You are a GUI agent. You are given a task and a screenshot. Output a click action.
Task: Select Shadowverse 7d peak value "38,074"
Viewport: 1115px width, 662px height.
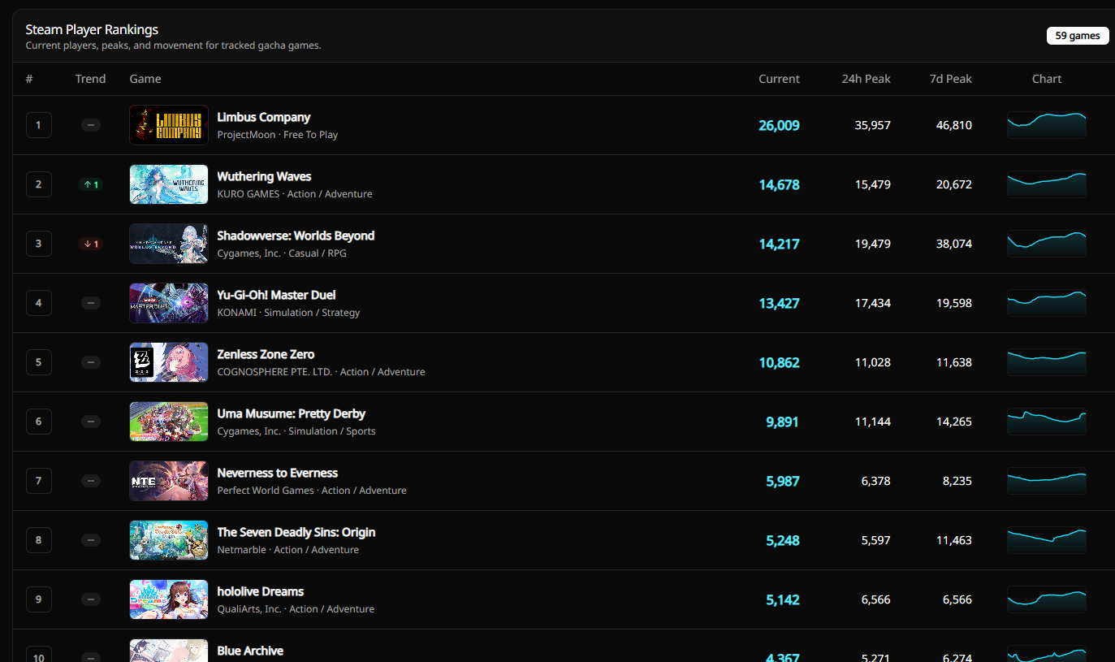[x=954, y=244]
